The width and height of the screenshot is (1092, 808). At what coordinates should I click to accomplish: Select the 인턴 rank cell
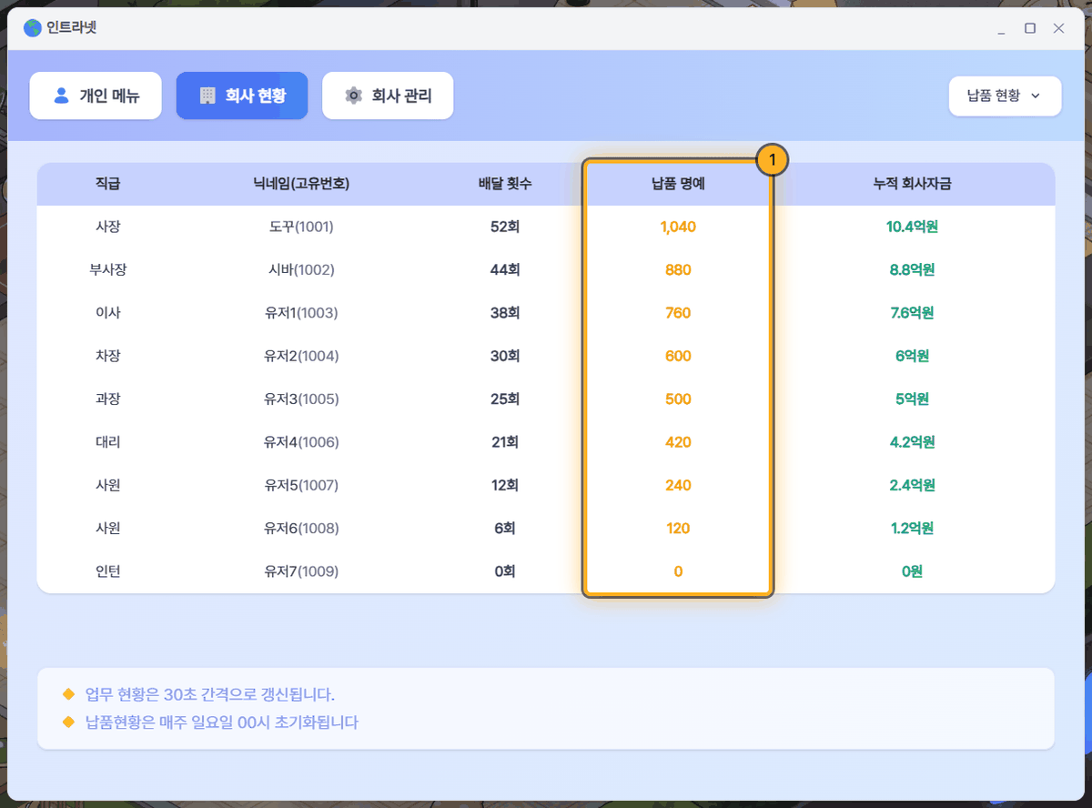tap(108, 571)
